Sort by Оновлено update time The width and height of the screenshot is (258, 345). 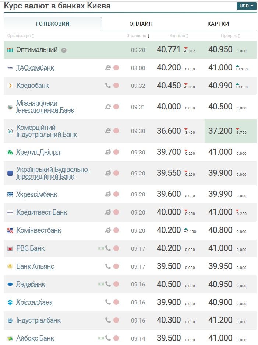138,36
